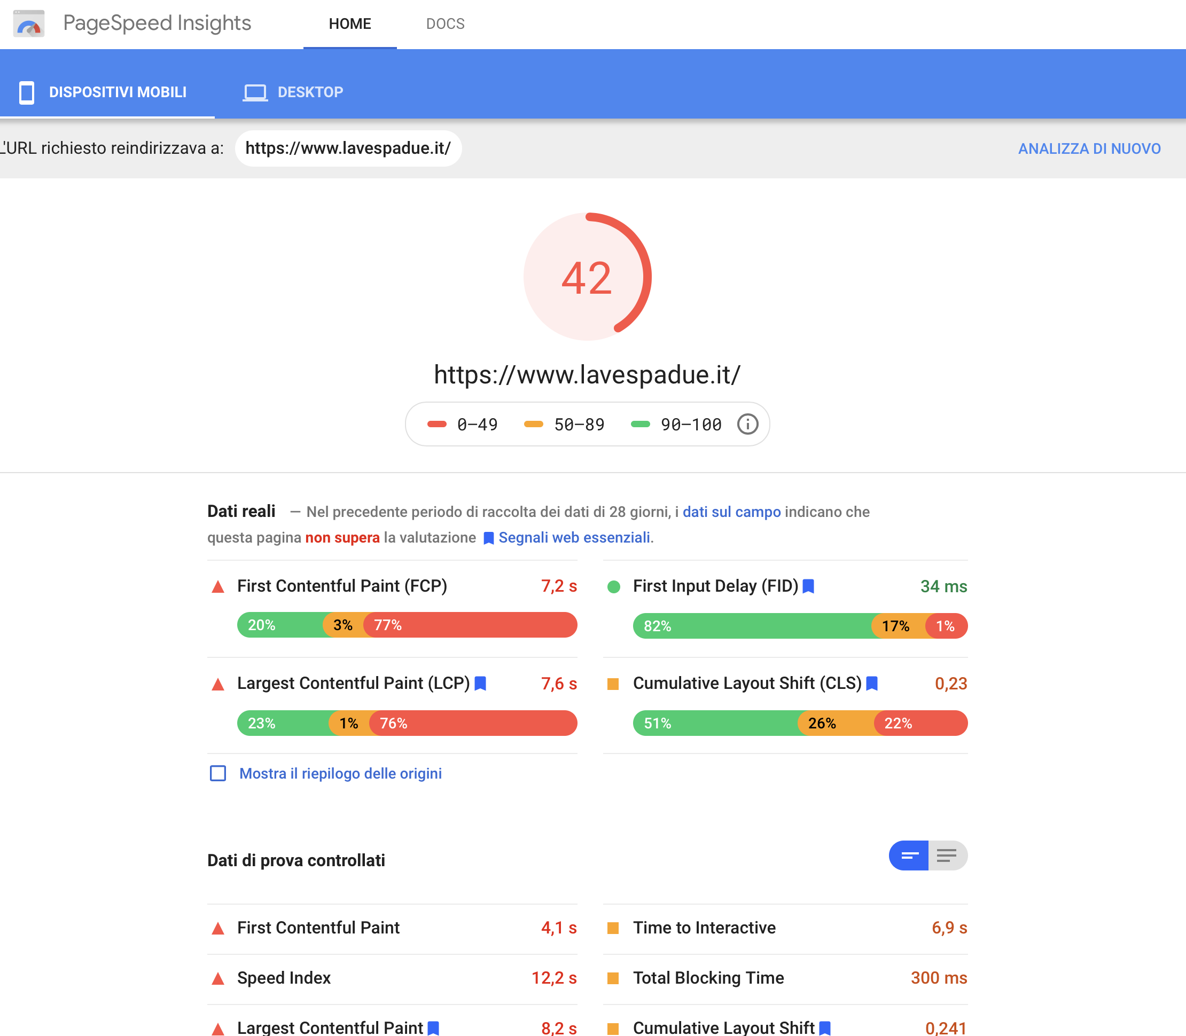Viewport: 1186px width, 1036px height.
Task: Click the green 90–100 legend marker
Action: pos(640,425)
